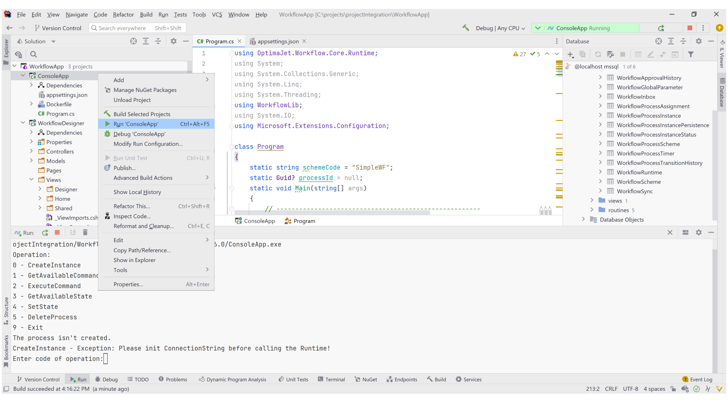Open the IDE update notification icon
Image resolution: width=728 pixels, height=402 pixels.
[719, 28]
